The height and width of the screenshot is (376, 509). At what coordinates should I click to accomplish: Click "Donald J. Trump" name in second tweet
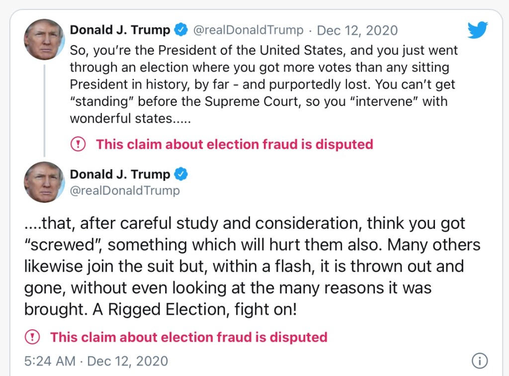(120, 174)
